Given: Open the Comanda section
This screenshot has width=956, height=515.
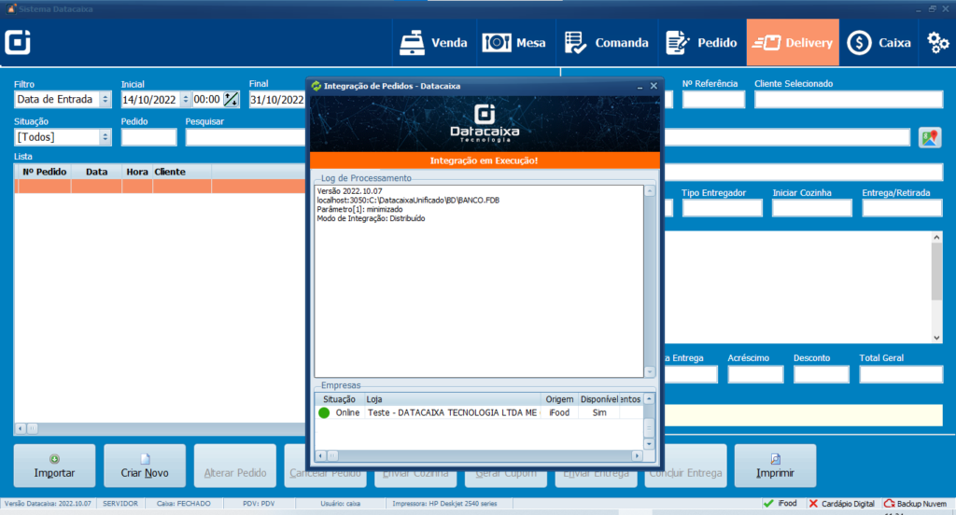Looking at the screenshot, I should click(x=607, y=42).
